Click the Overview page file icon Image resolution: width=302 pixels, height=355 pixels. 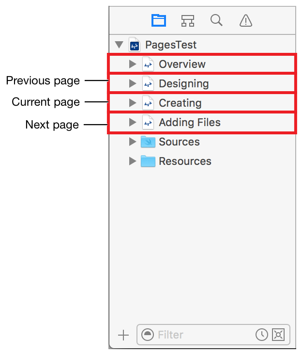point(148,64)
